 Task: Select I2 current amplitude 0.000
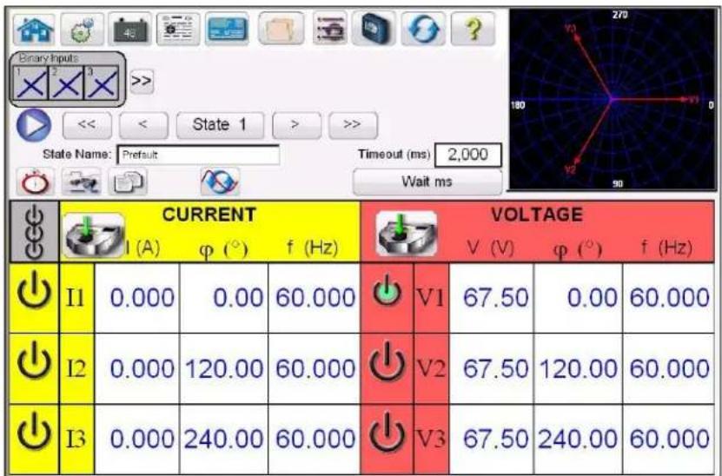click(136, 369)
